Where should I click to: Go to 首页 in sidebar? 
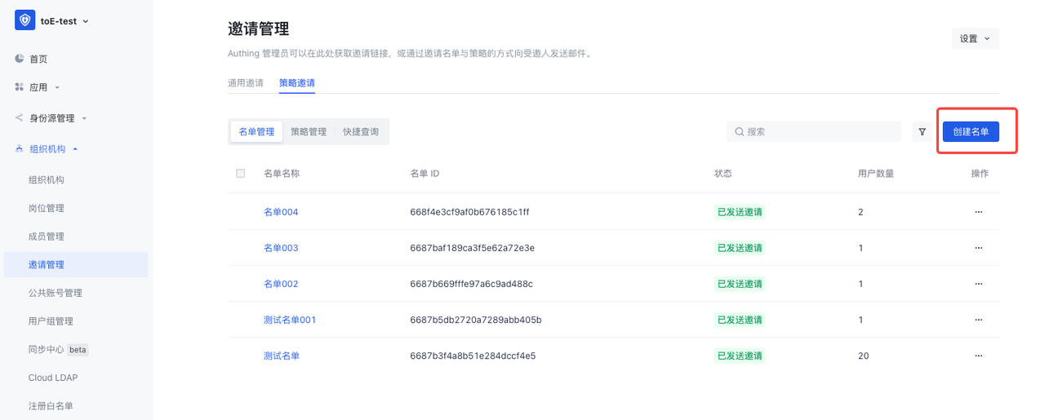(x=38, y=60)
